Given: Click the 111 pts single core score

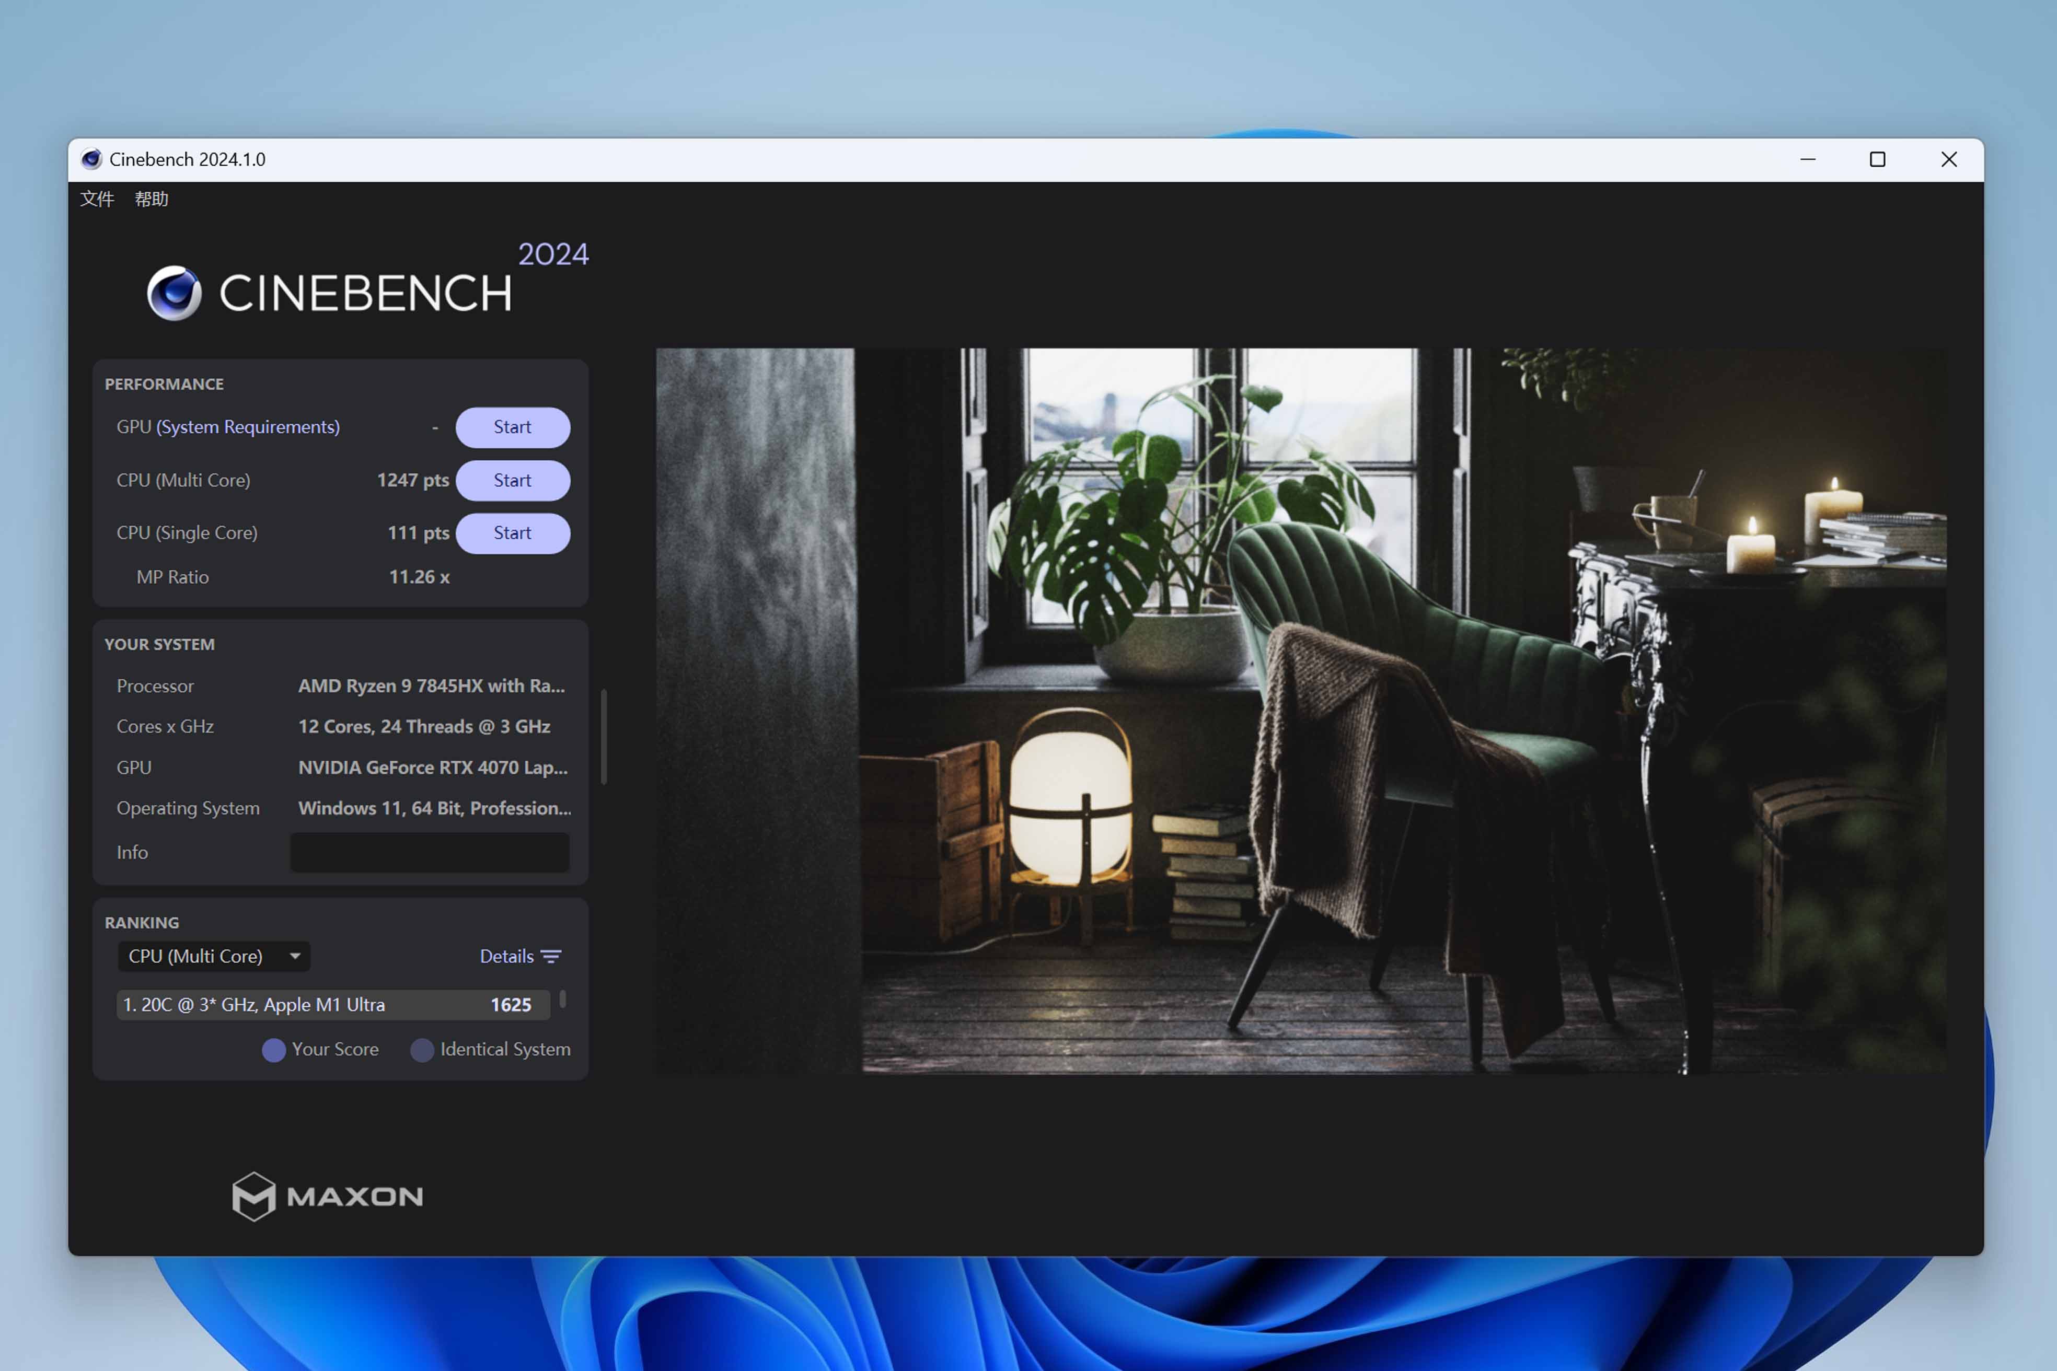Looking at the screenshot, I should click(x=418, y=532).
